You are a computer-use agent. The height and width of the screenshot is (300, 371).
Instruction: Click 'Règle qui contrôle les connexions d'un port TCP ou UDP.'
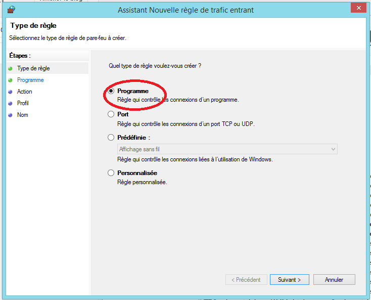(x=186, y=124)
